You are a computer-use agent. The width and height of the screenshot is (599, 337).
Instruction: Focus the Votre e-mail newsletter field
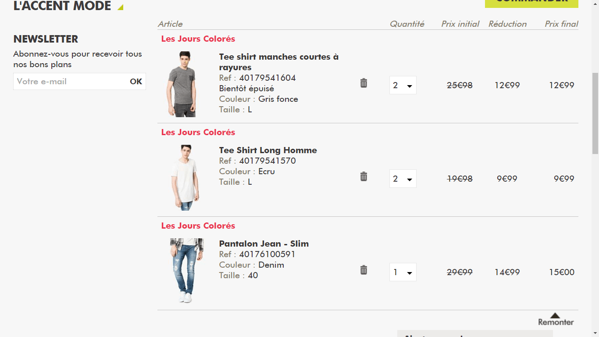[x=71, y=82]
